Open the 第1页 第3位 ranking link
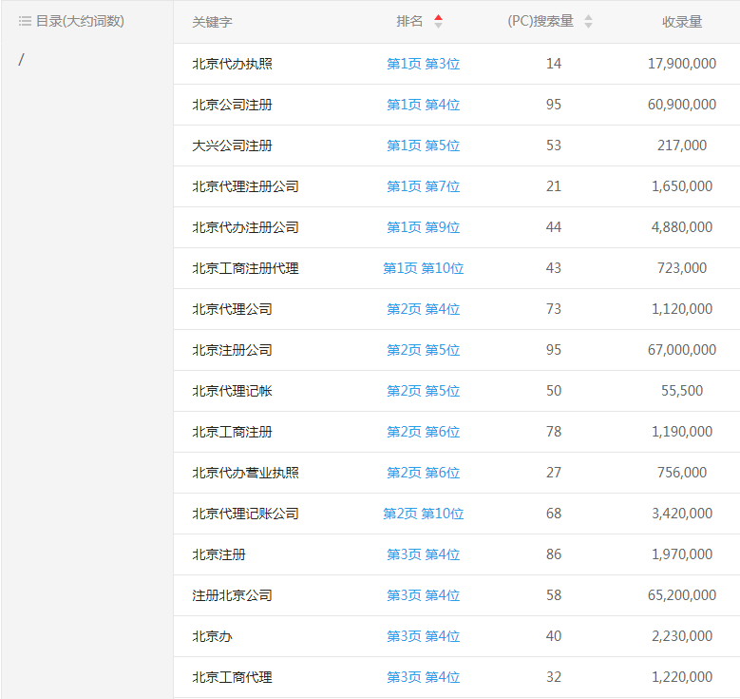The height and width of the screenshot is (699, 740). [423, 64]
